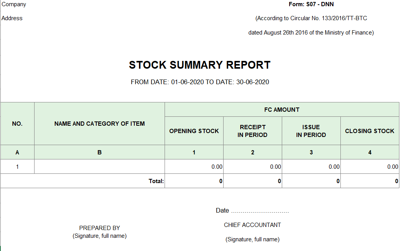Screen dimensions: 406x251
Task: Select the OPENING STOCK column header
Action: click(194, 131)
